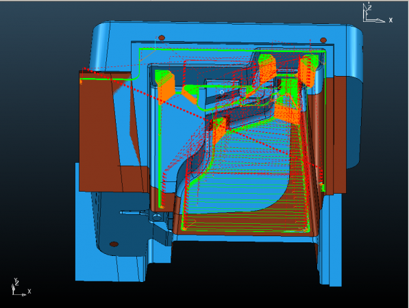Viewport: 409px width, 308px height.
Task: Click the bottom-left brown hole on the bracket
Action: pyautogui.click(x=114, y=244)
